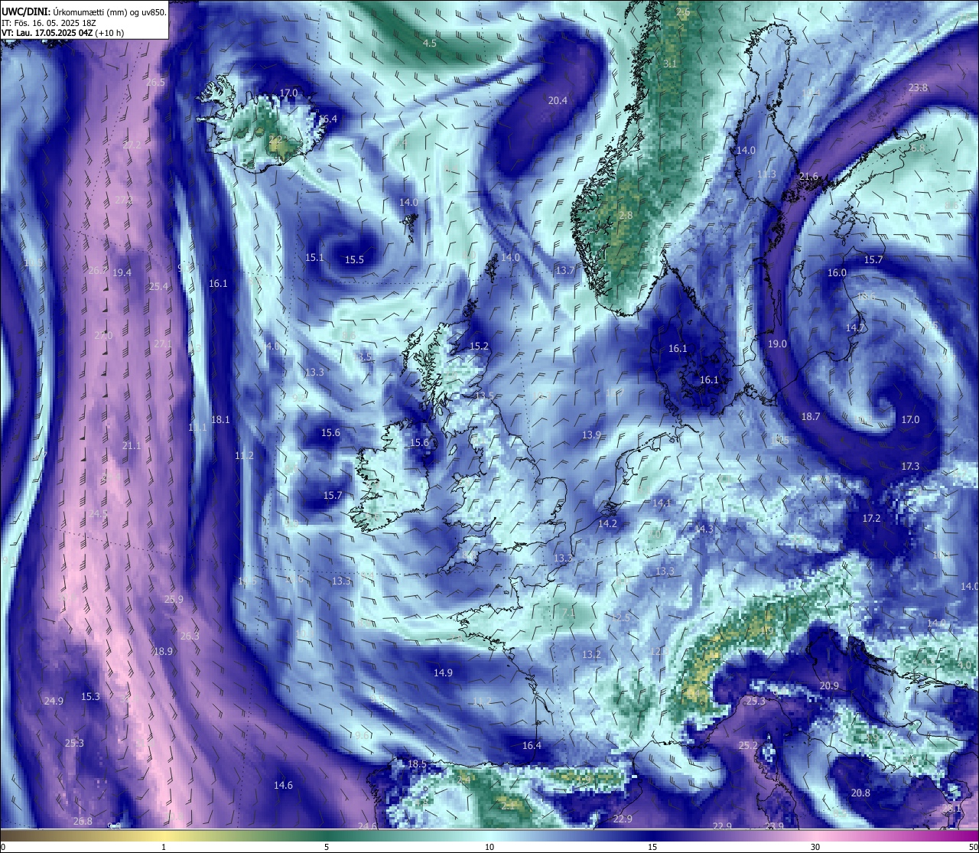
Task: Click the map value '24.9'
Action: [x=54, y=702]
